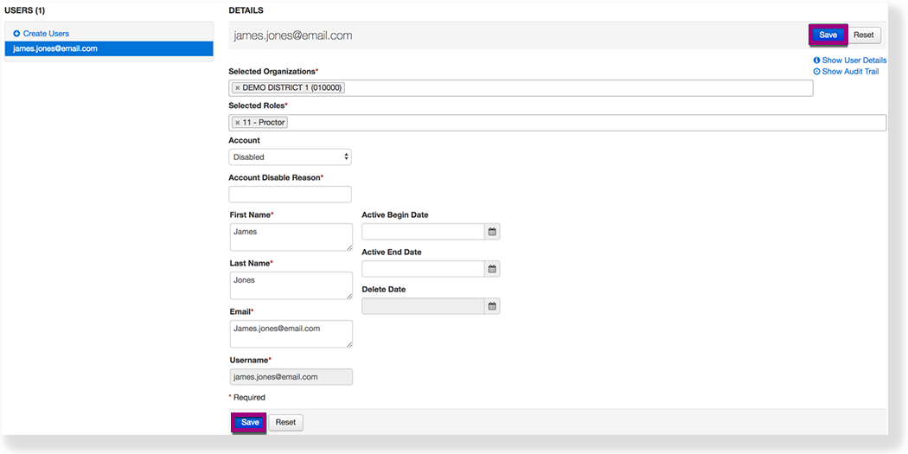908x454 pixels.
Task: Click the Active Begin Date calendar icon
Action: 492,232
